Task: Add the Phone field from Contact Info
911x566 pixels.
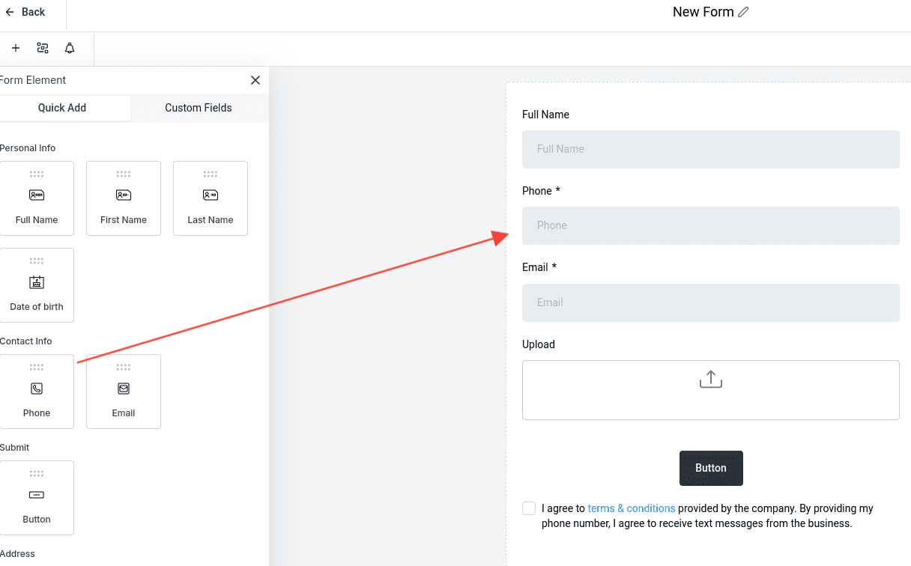Action: [x=36, y=391]
